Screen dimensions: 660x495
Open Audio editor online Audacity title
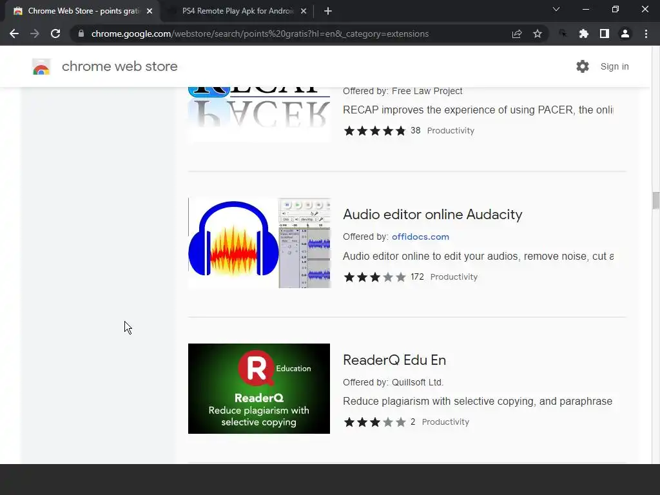(432, 214)
